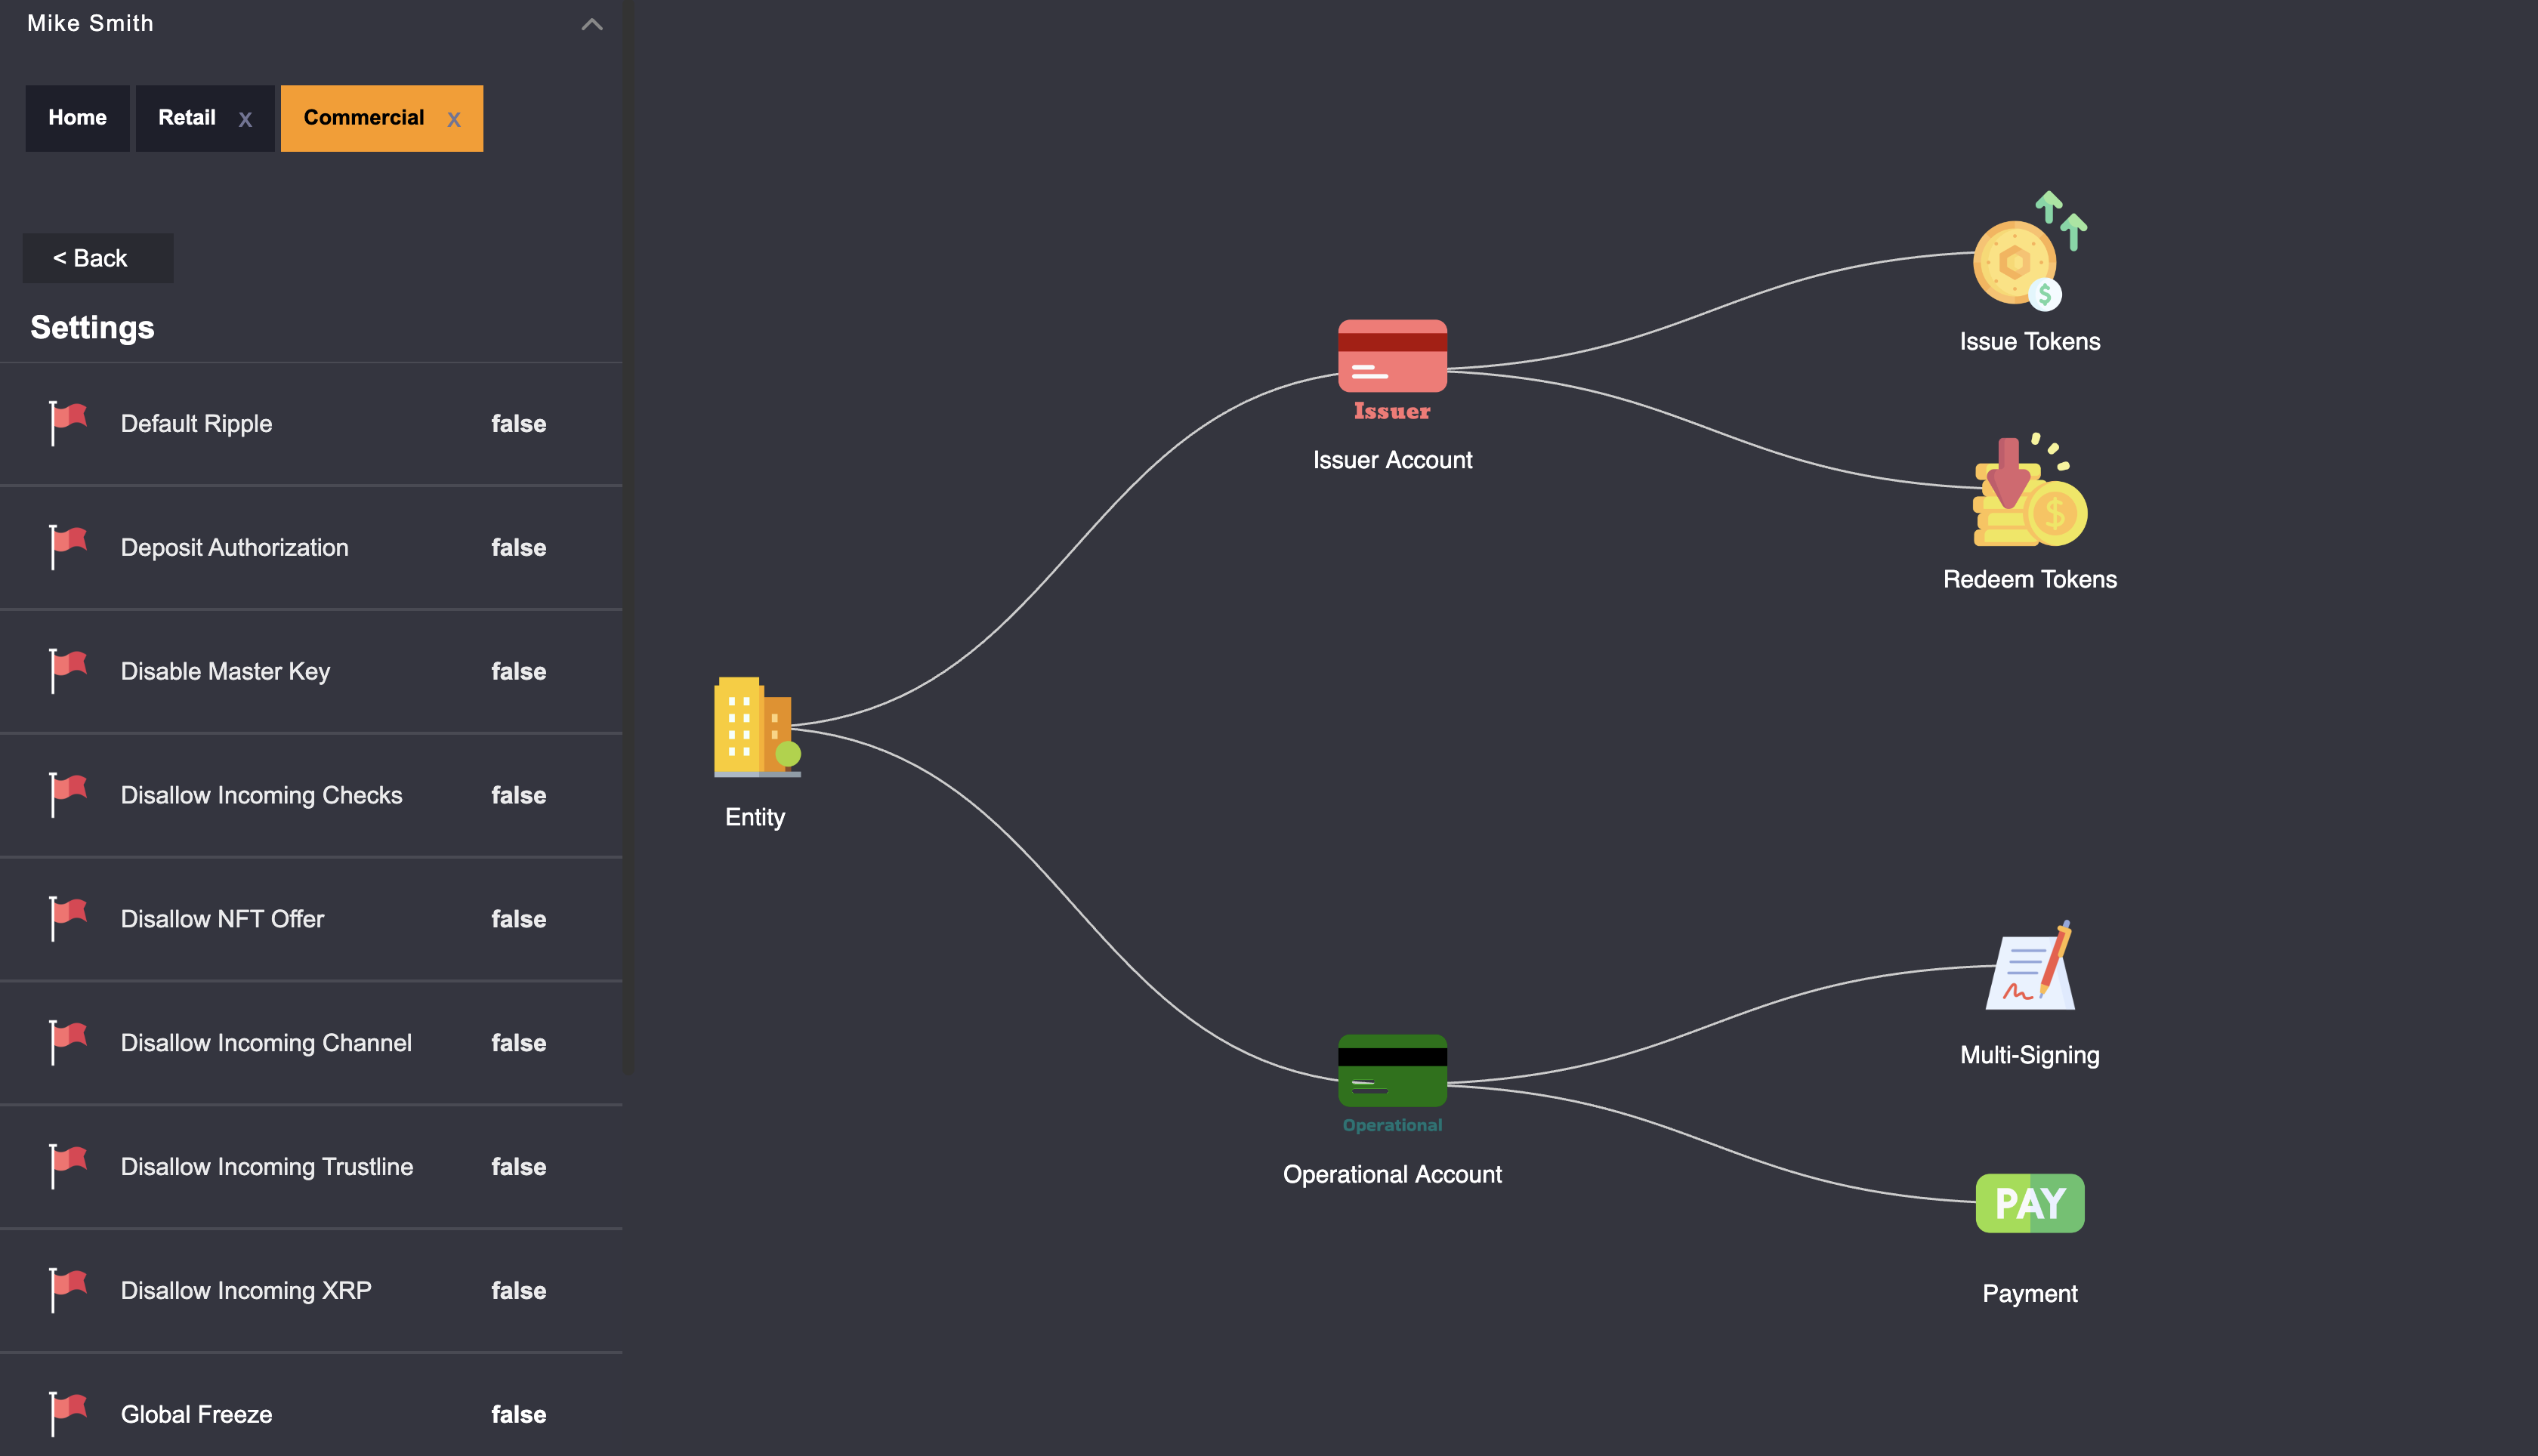Switch to the Retail tab
The image size is (2538, 1456).
click(x=187, y=118)
